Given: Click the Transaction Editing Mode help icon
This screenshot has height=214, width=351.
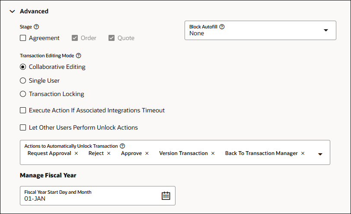Looking at the screenshot, I should pos(78,56).
